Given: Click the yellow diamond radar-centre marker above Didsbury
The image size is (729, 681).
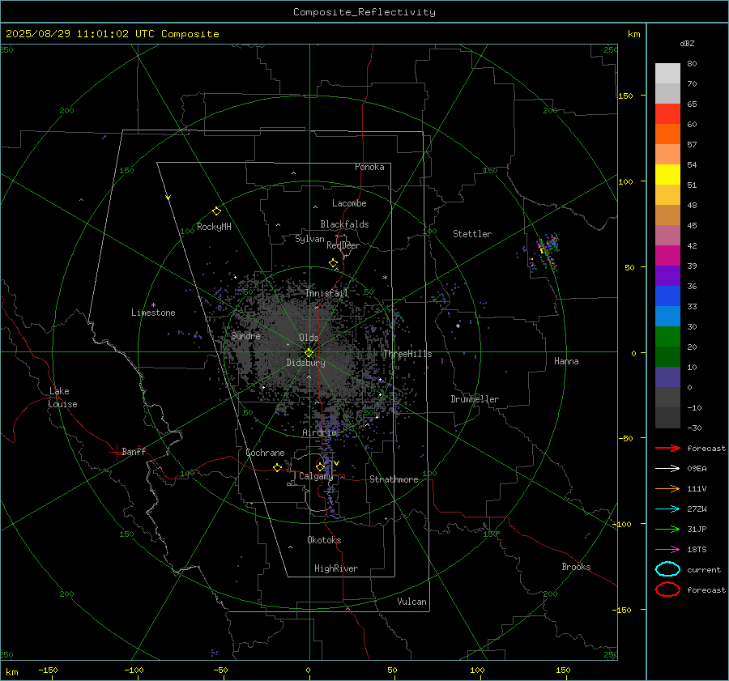Looking at the screenshot, I should 309,352.
